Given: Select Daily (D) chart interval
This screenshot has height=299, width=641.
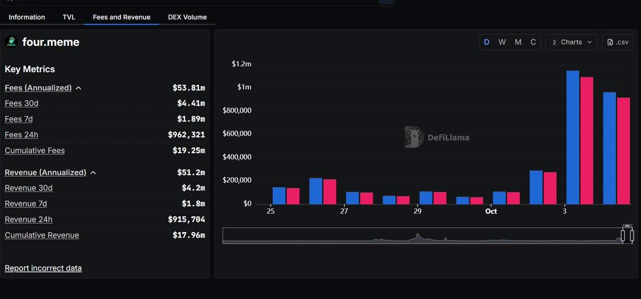Looking at the screenshot, I should pos(487,42).
